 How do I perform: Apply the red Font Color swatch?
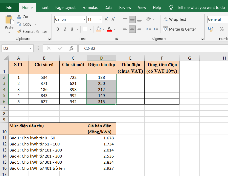[109, 29]
